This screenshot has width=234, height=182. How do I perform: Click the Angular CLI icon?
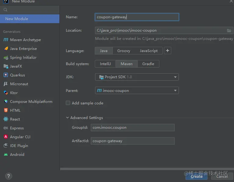(6, 137)
